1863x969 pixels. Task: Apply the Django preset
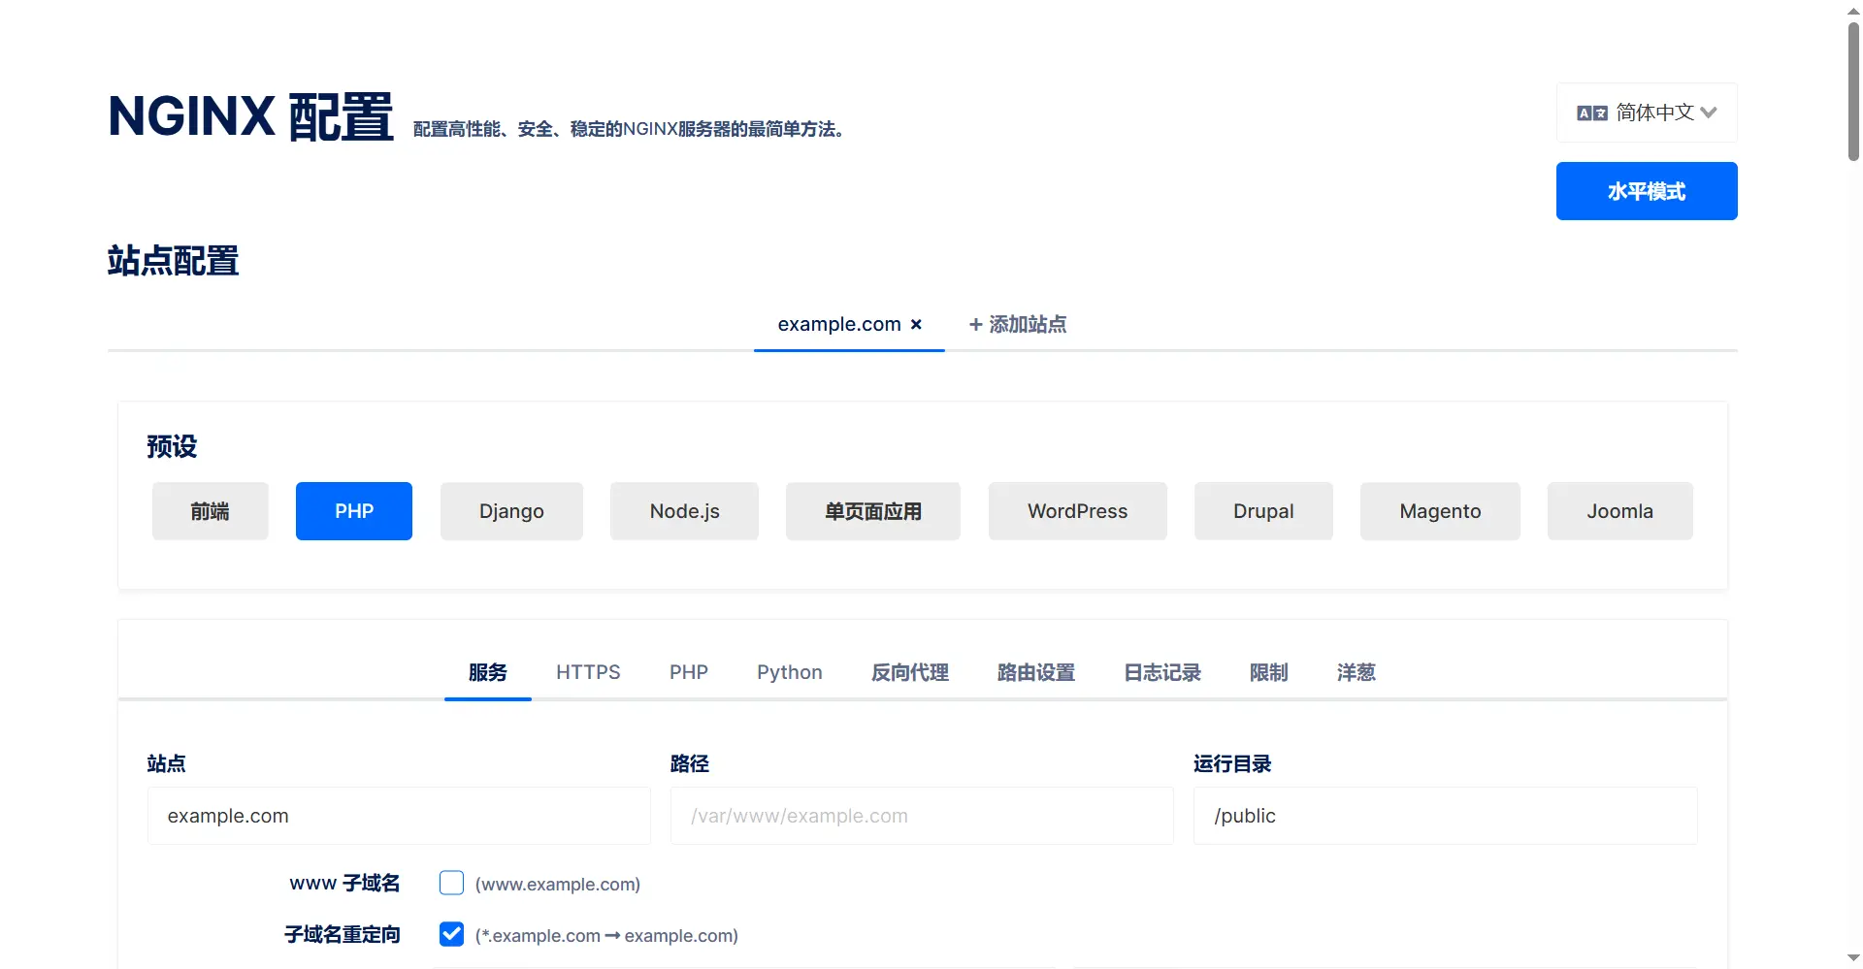pos(511,511)
